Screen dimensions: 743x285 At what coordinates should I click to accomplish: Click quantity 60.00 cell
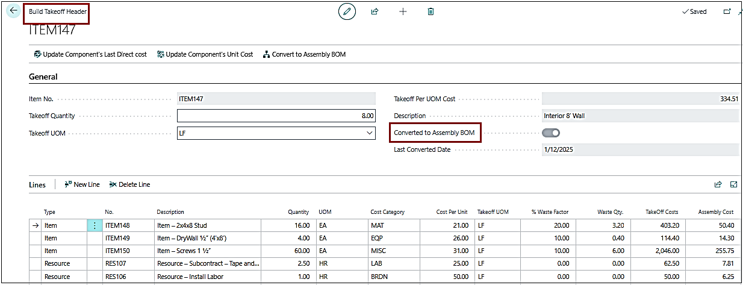coord(288,251)
